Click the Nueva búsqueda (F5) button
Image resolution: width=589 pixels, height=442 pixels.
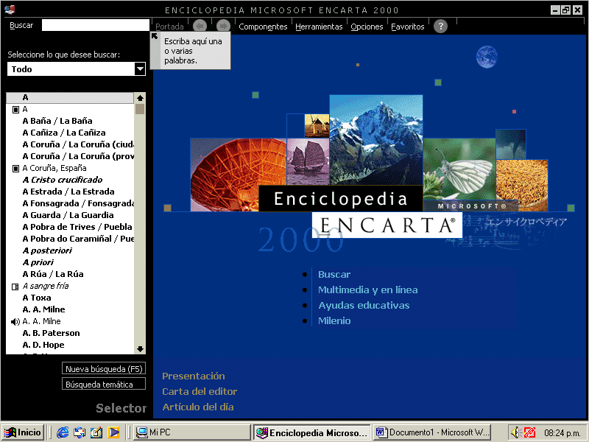(104, 369)
